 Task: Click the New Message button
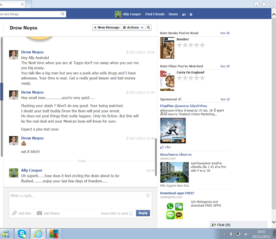pos(107,27)
